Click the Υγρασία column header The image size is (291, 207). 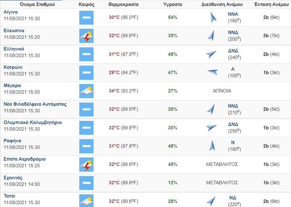coord(173,5)
